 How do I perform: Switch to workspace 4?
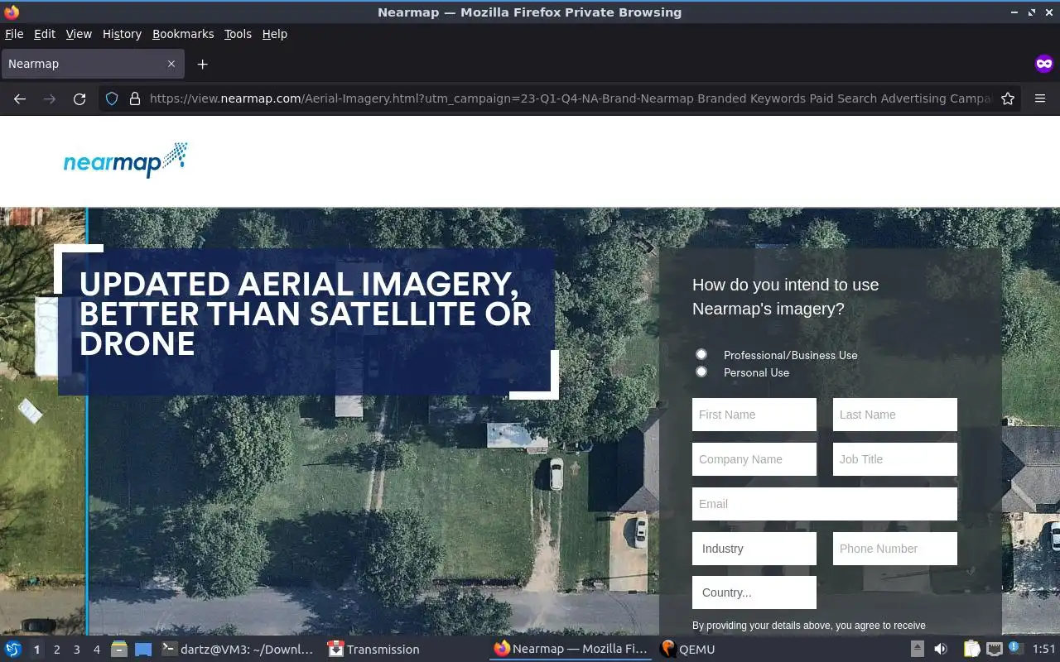pyautogui.click(x=97, y=650)
